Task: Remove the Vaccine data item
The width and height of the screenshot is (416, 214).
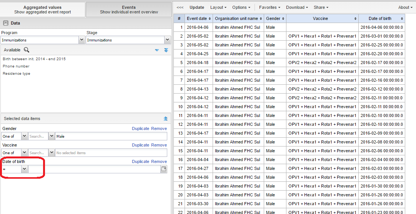Action: [159, 145]
